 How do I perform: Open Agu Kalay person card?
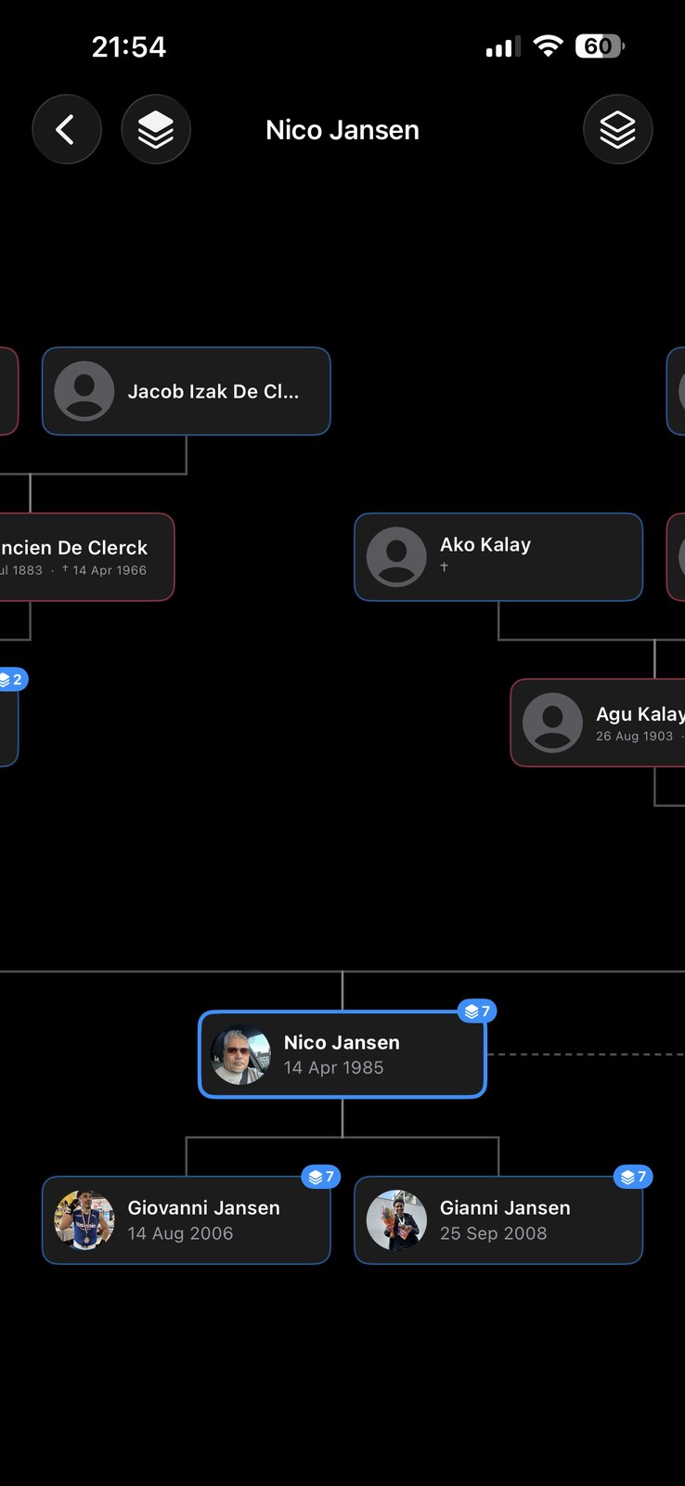[x=598, y=723]
